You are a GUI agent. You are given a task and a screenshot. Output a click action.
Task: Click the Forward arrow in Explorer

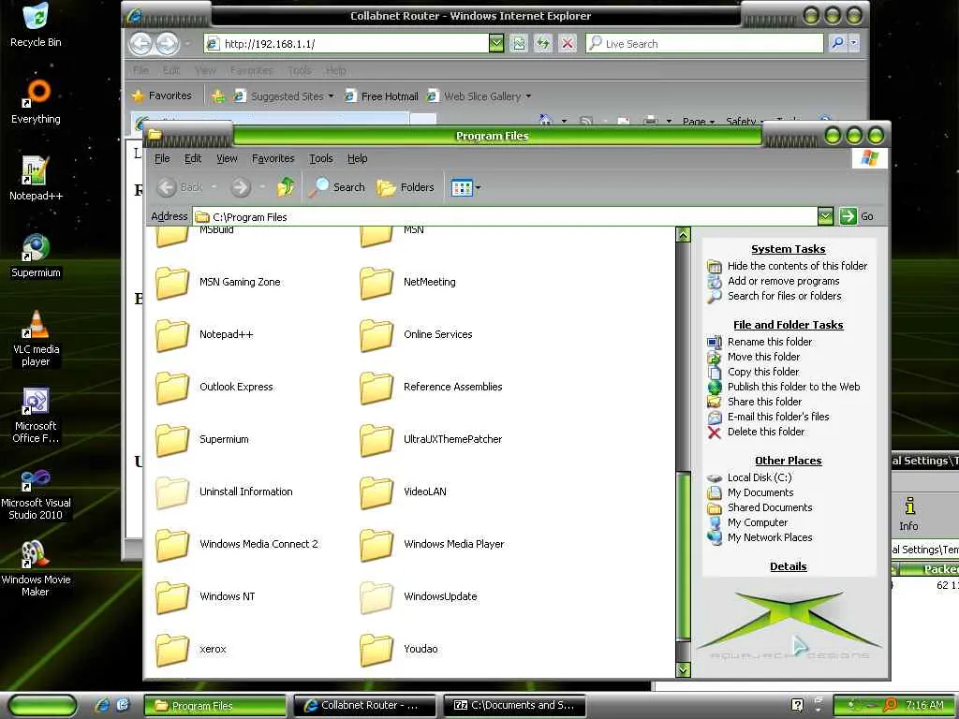point(241,187)
